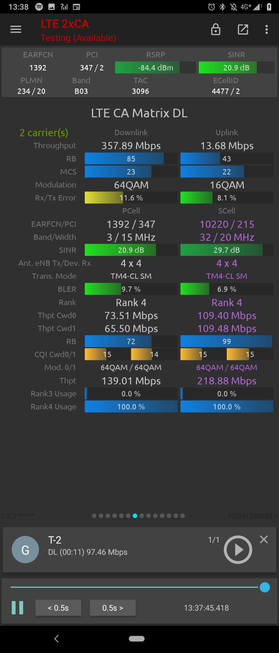This screenshot has height=653, width=279.
Task: Open the hamburger navigation menu
Action: click(16, 30)
